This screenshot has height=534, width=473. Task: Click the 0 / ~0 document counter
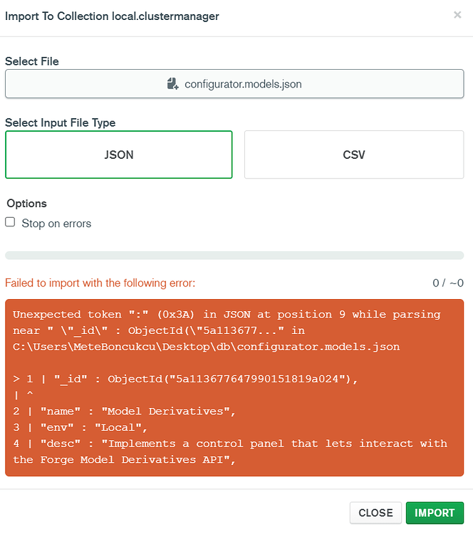[x=448, y=283]
